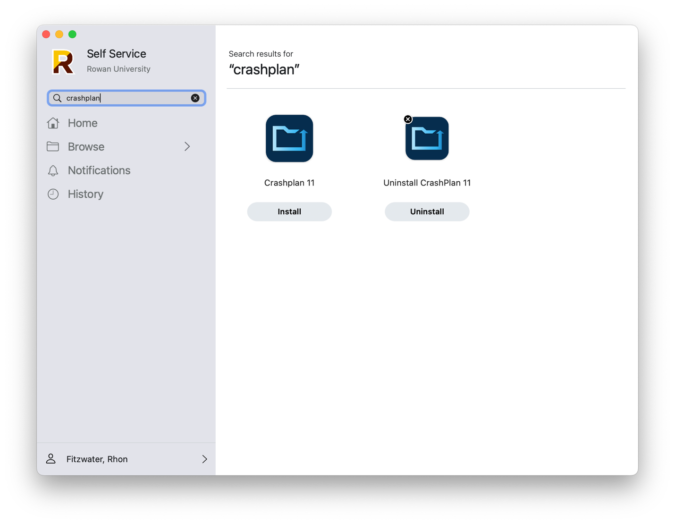The image size is (675, 524).
Task: Open the Uninstall CrashPlan 11 app icon
Action: (x=427, y=138)
